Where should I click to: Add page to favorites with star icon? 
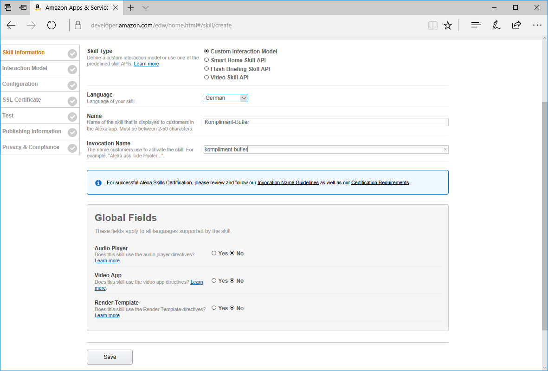(x=447, y=26)
